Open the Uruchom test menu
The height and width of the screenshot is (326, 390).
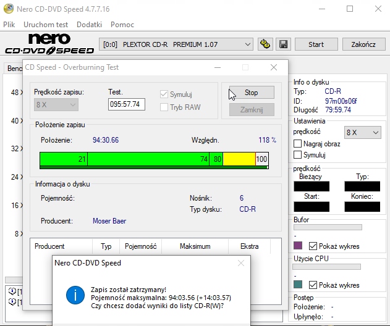point(46,25)
